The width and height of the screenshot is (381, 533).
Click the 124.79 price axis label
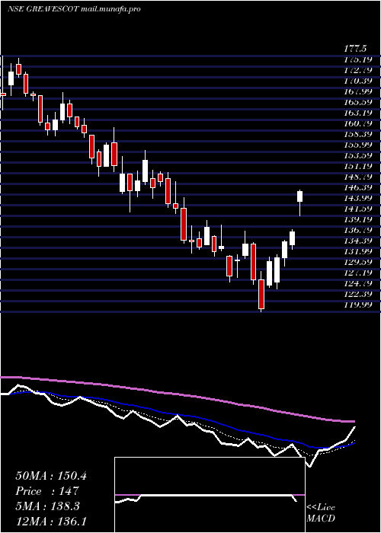click(x=358, y=283)
